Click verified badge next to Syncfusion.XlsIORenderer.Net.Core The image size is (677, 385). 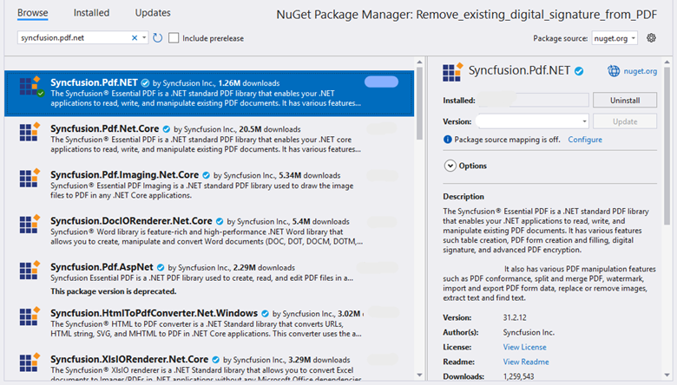click(x=215, y=360)
